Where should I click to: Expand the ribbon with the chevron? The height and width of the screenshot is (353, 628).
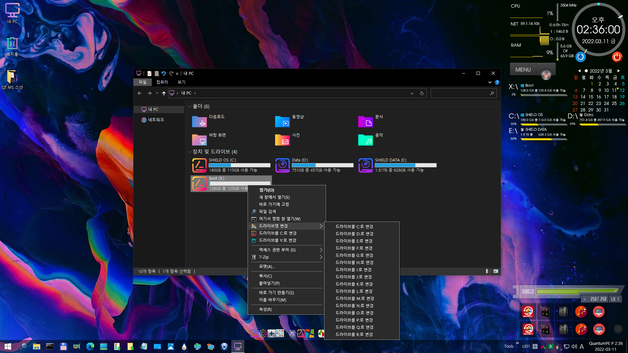[x=490, y=82]
